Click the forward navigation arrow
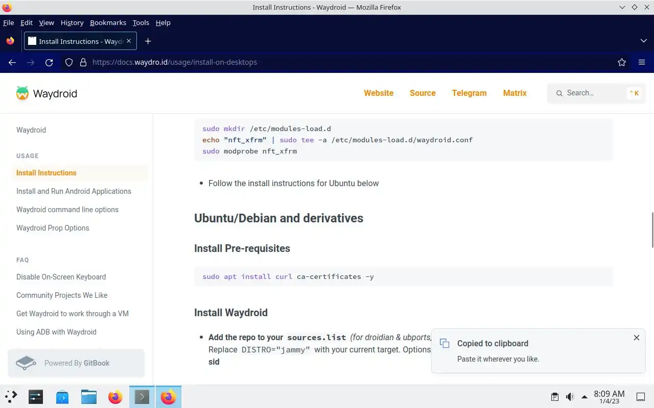 click(x=31, y=62)
